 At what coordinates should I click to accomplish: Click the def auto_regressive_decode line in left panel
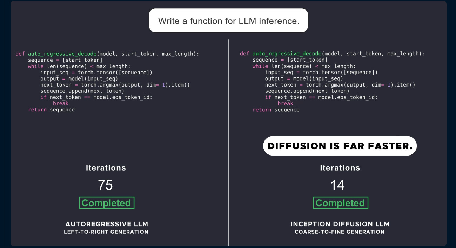coord(107,54)
